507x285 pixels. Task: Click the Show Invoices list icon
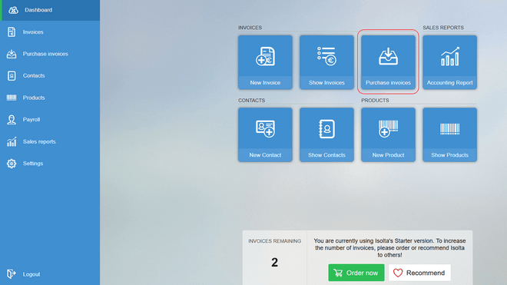(x=326, y=56)
